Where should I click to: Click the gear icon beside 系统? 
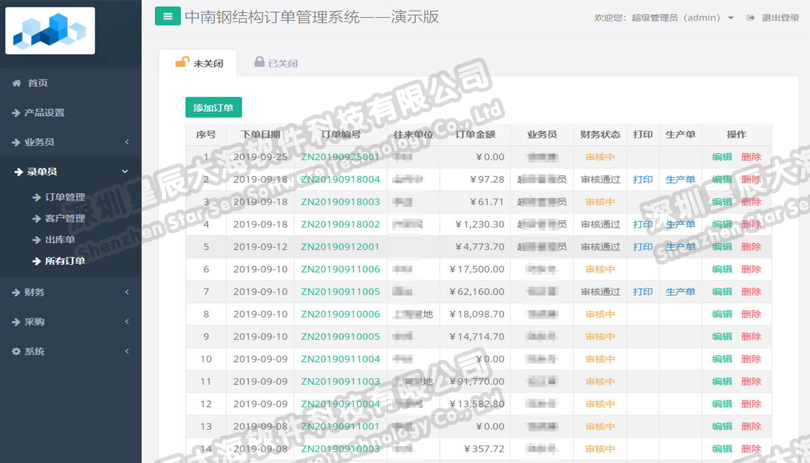coord(16,351)
